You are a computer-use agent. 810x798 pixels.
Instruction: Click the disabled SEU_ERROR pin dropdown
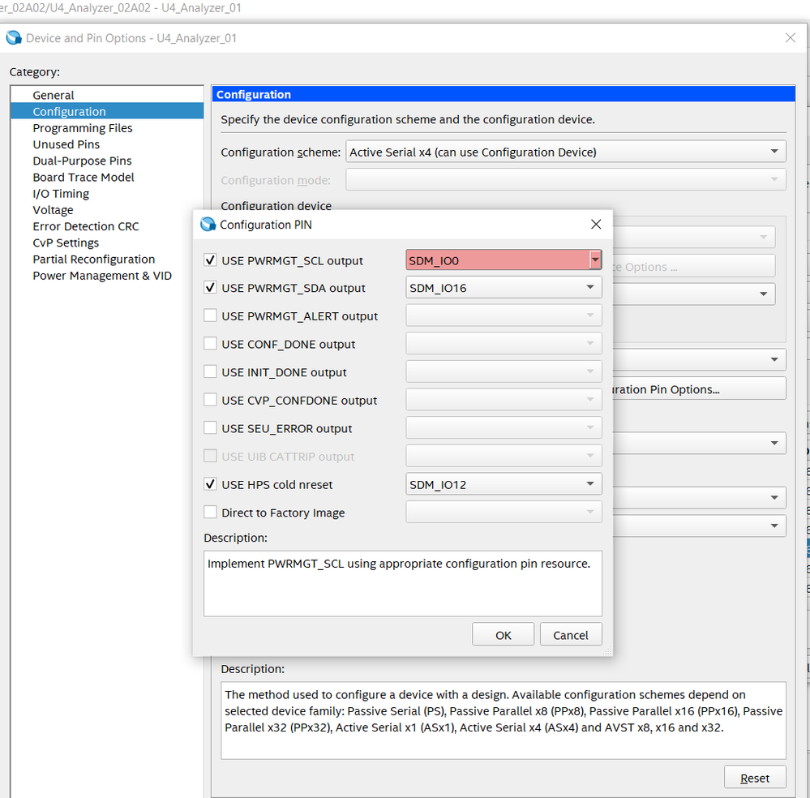tap(504, 428)
